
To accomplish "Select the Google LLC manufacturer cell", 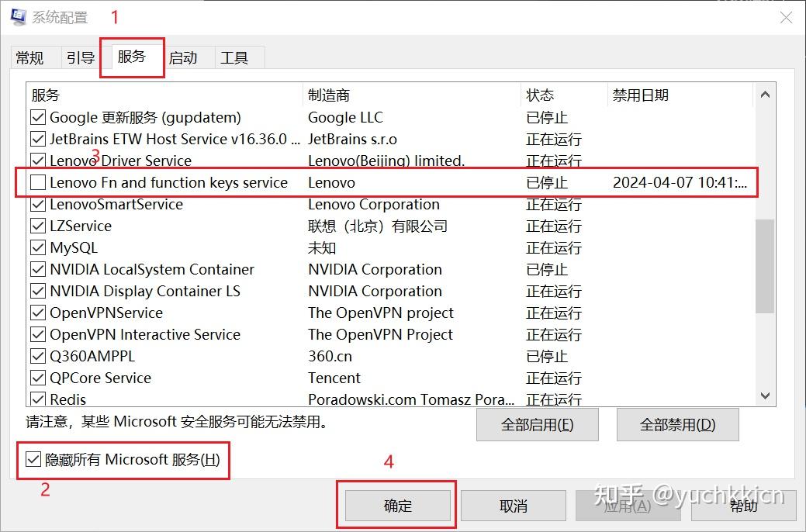I will point(345,118).
